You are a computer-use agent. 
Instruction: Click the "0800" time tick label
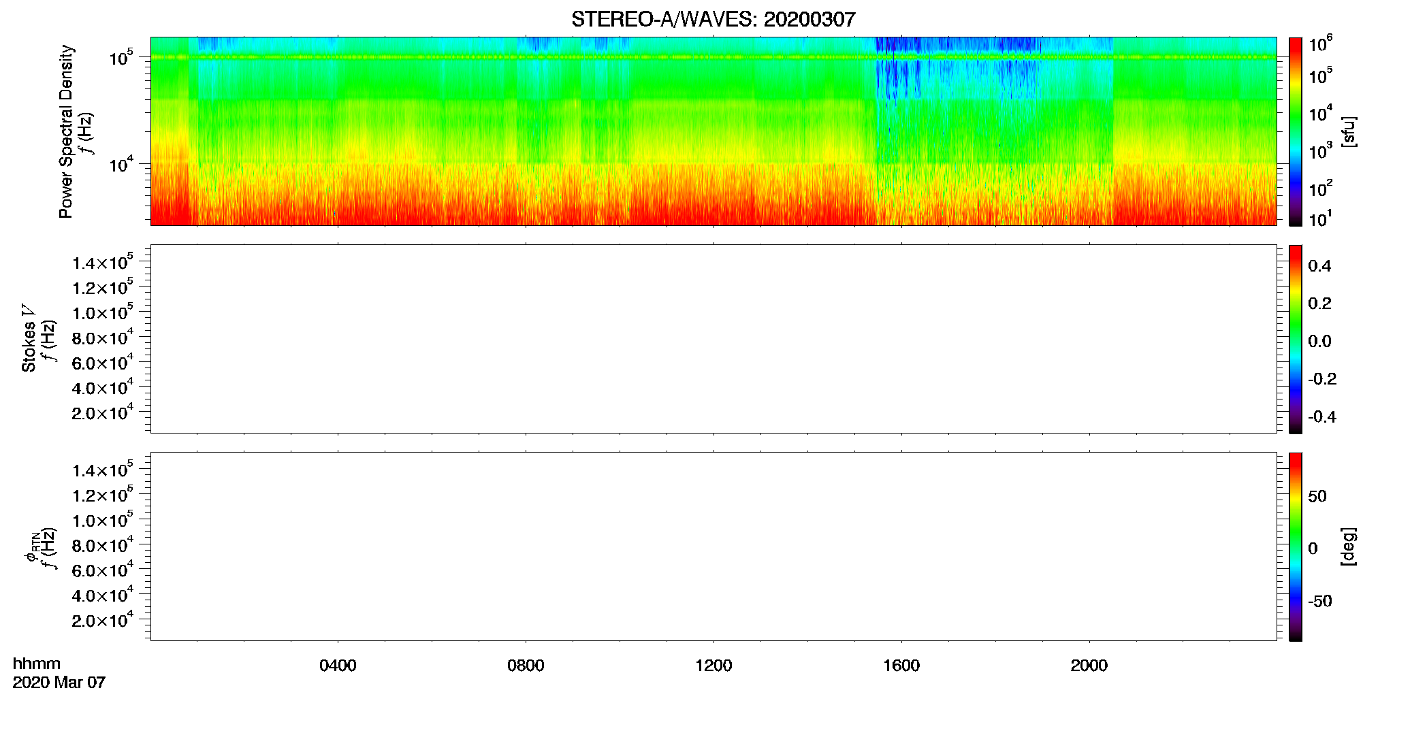tap(526, 665)
